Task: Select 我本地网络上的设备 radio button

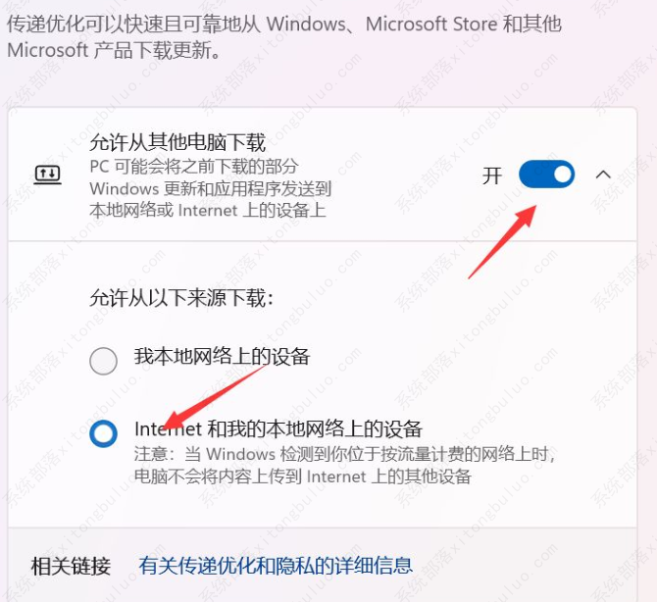Action: pyautogui.click(x=103, y=361)
